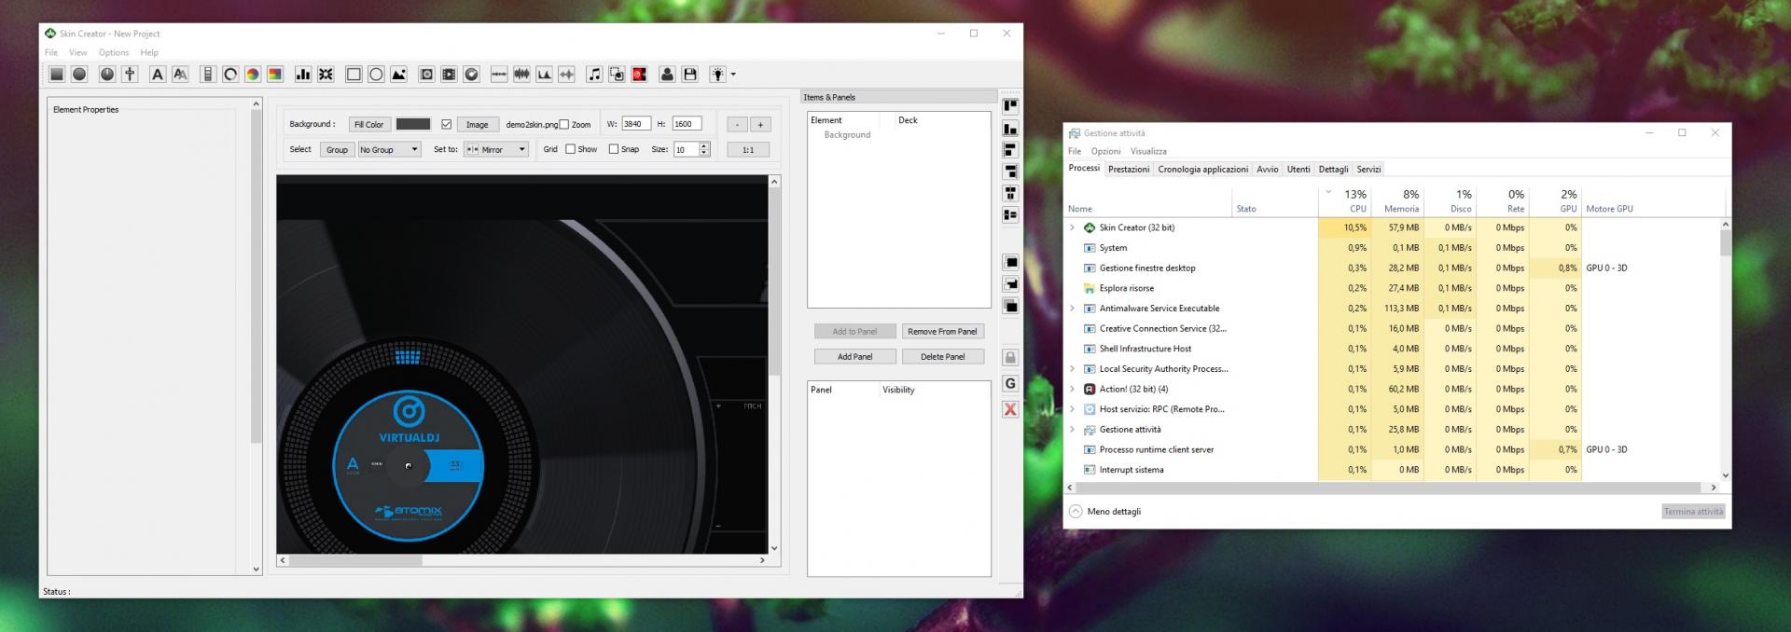Screen dimensions: 1791x632
Task: Open the No Group dropdown
Action: coord(389,149)
